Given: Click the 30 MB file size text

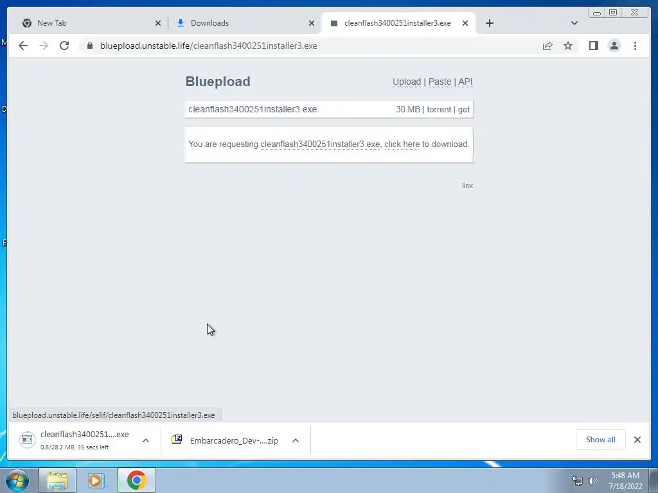Looking at the screenshot, I should coord(408,109).
